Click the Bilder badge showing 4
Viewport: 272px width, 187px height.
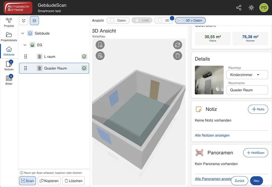pos(11,76)
